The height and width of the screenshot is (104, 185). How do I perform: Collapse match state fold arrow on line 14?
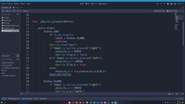tap(30, 28)
